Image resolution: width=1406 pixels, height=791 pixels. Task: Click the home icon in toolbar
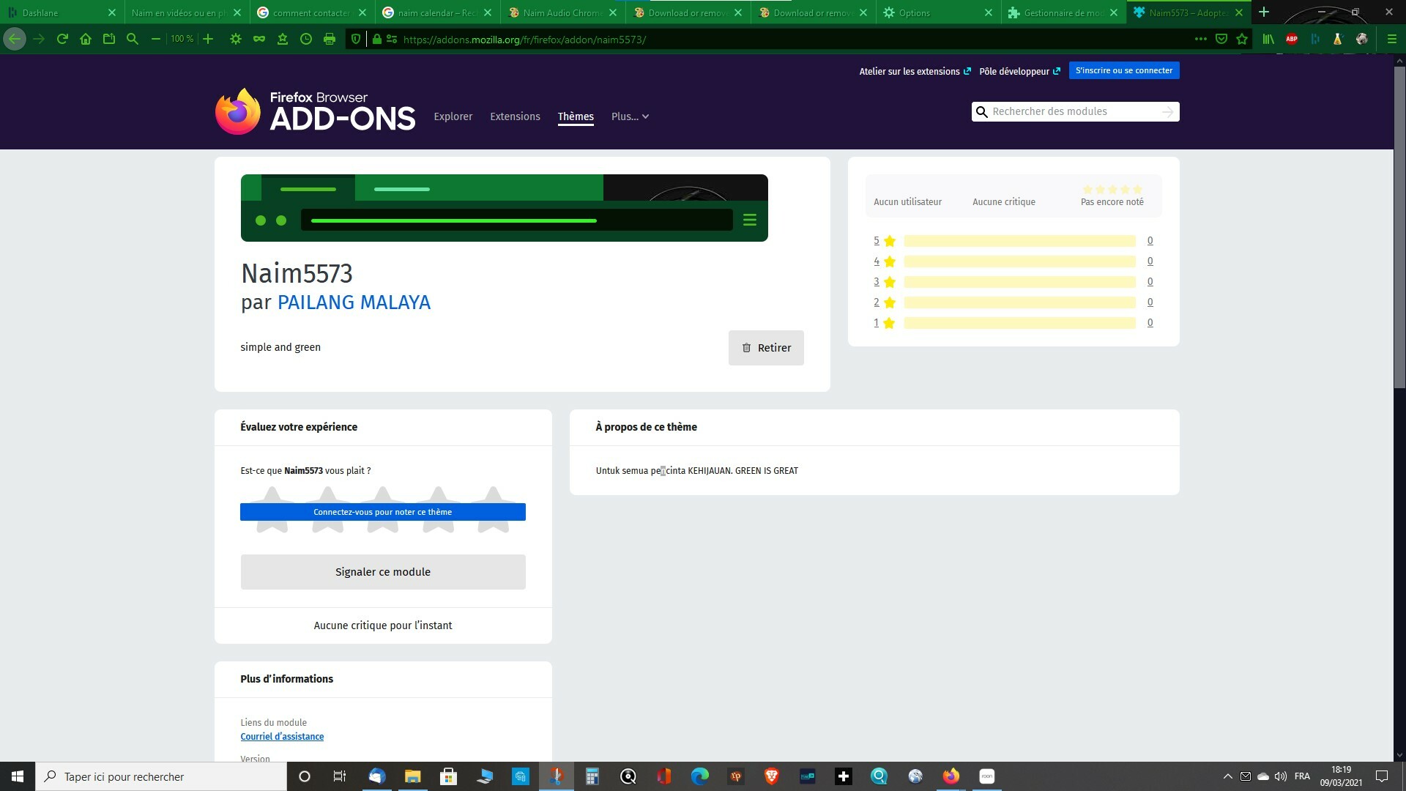pos(86,39)
